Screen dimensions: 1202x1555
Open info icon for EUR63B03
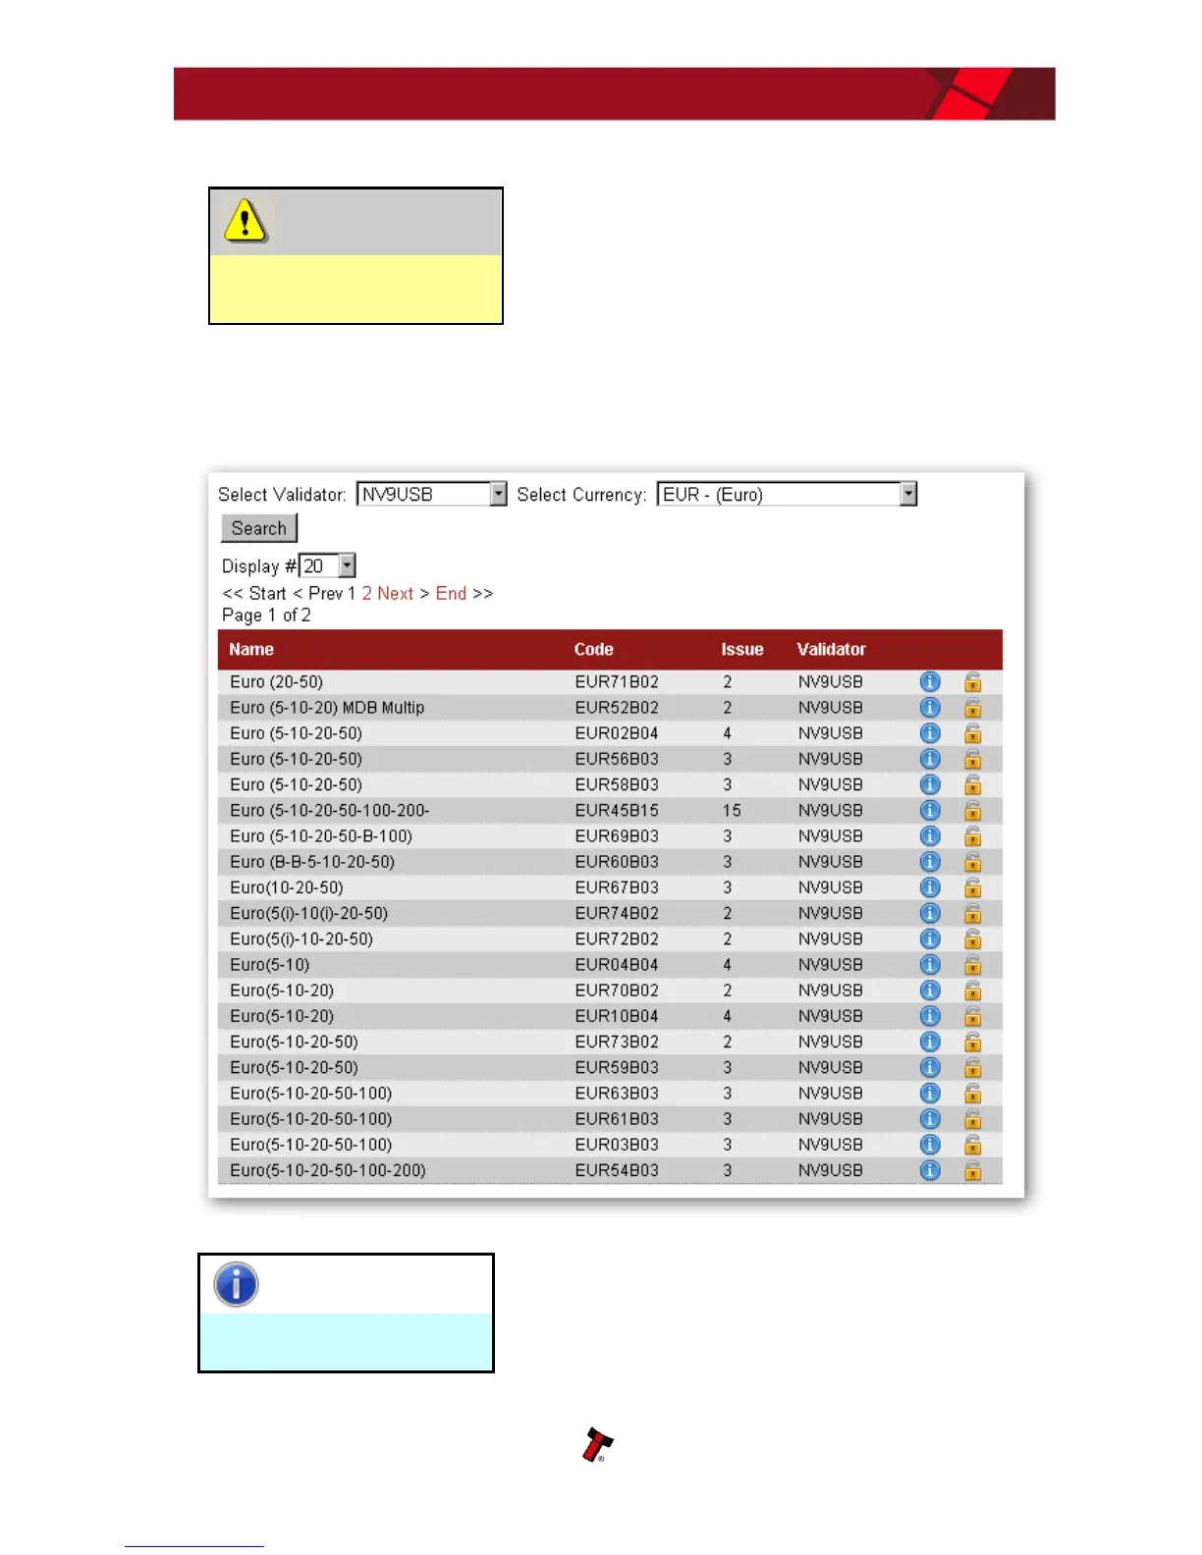[929, 1093]
